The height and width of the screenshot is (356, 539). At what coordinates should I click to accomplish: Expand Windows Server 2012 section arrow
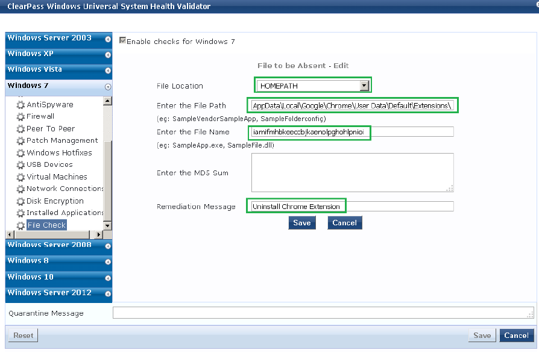[108, 294]
